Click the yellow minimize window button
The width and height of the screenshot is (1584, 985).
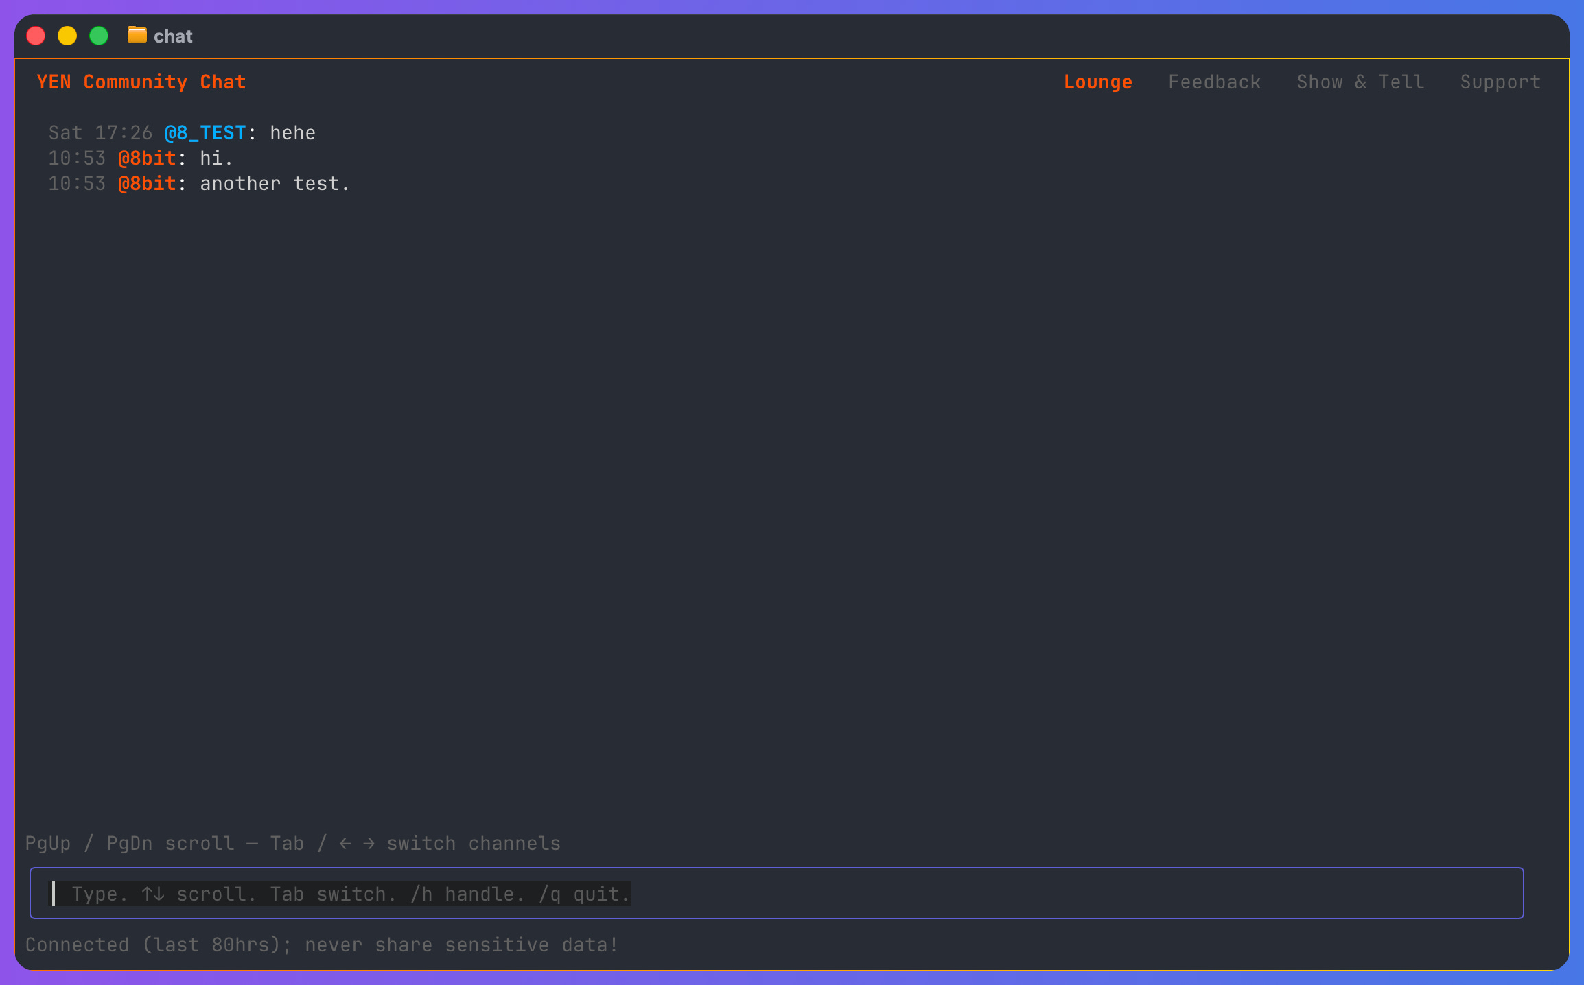(67, 36)
